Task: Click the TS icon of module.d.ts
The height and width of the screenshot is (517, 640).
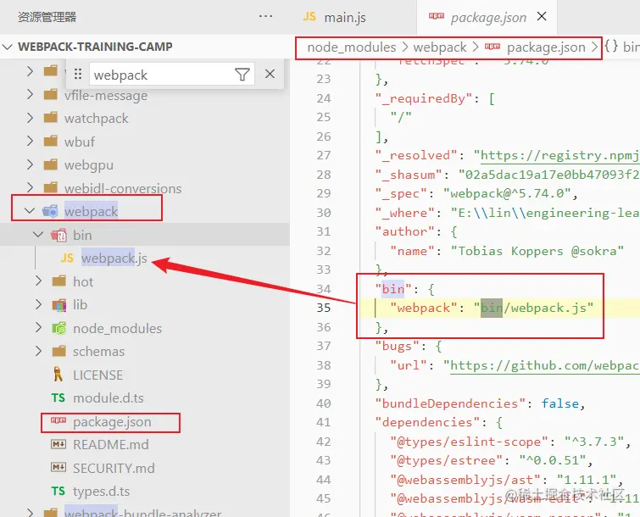Action: coord(58,397)
